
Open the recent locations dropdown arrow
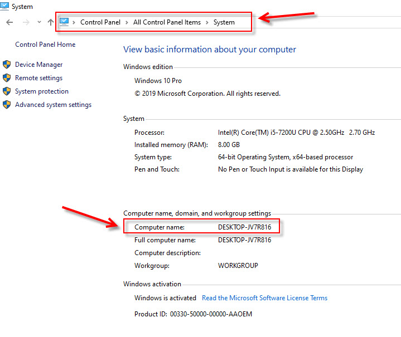39,22
